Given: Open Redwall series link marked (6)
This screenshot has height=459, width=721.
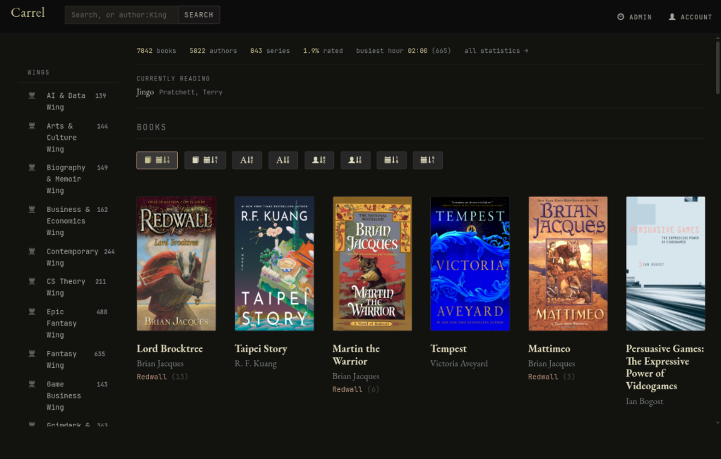Looking at the screenshot, I should click(347, 389).
